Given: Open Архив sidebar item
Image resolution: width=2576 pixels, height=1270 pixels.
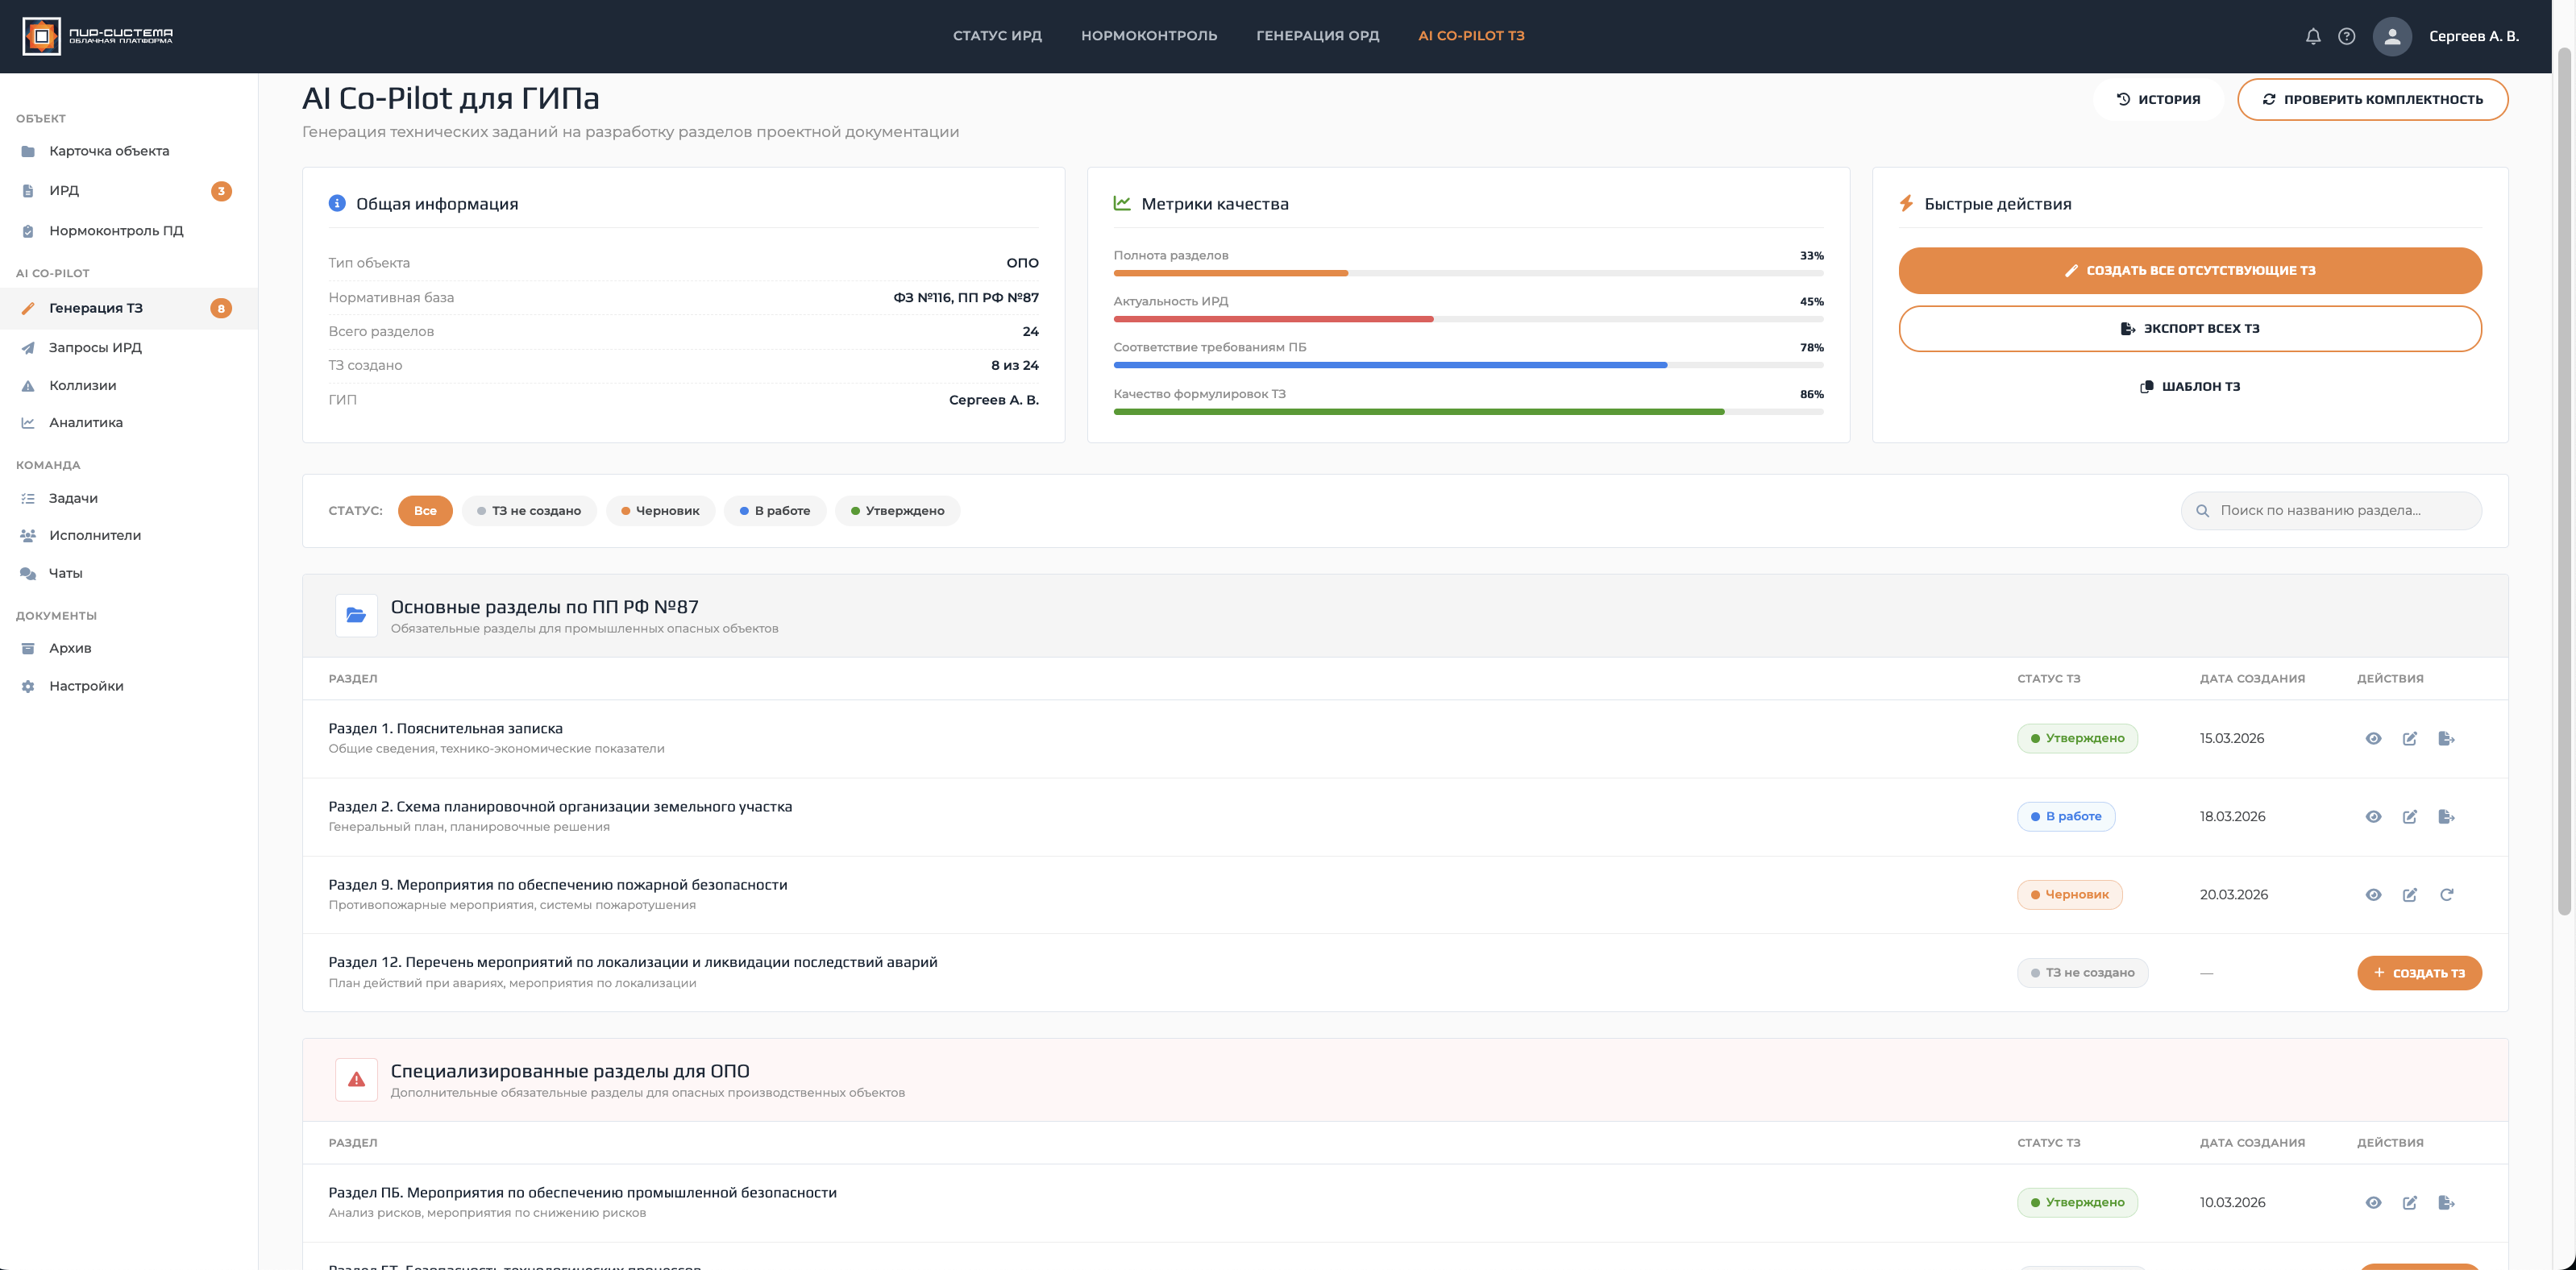Looking at the screenshot, I should (129, 648).
